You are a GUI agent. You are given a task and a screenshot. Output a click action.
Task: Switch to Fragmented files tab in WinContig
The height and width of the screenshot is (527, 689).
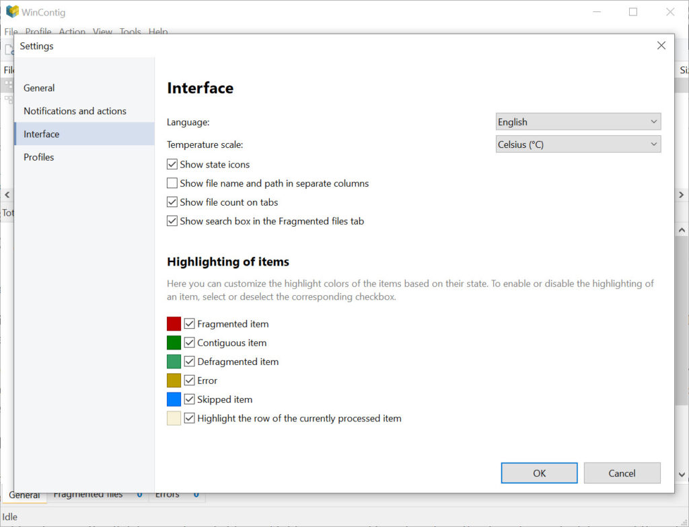tap(98, 495)
